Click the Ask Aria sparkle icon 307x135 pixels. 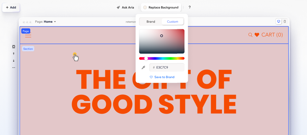point(118,7)
